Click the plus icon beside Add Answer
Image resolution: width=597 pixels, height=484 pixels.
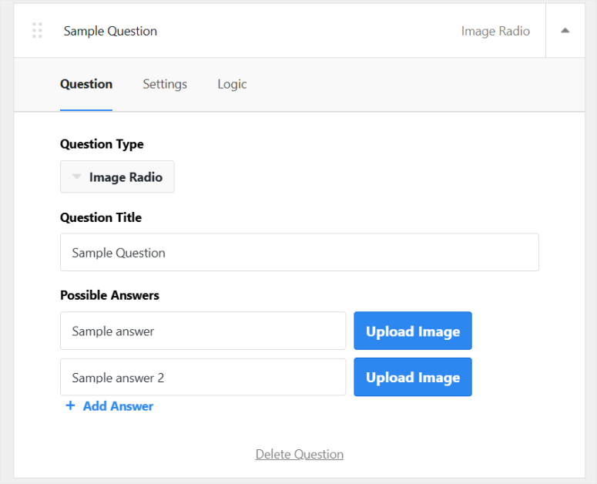tap(70, 405)
